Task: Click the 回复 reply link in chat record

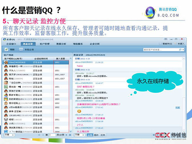Action: 178,108
